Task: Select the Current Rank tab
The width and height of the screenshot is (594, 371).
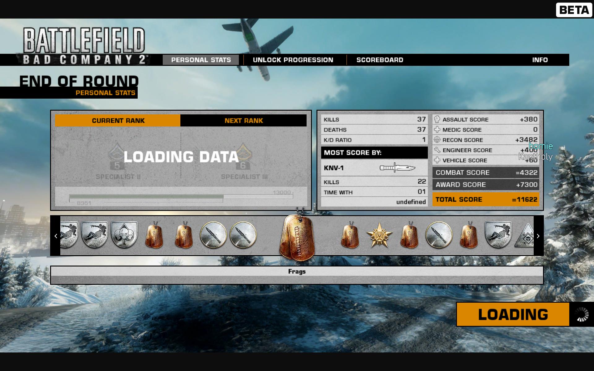Action: pos(118,121)
